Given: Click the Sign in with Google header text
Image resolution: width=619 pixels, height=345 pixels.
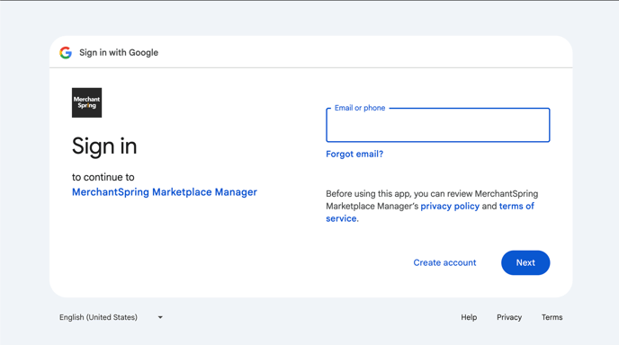Looking at the screenshot, I should coord(119,52).
